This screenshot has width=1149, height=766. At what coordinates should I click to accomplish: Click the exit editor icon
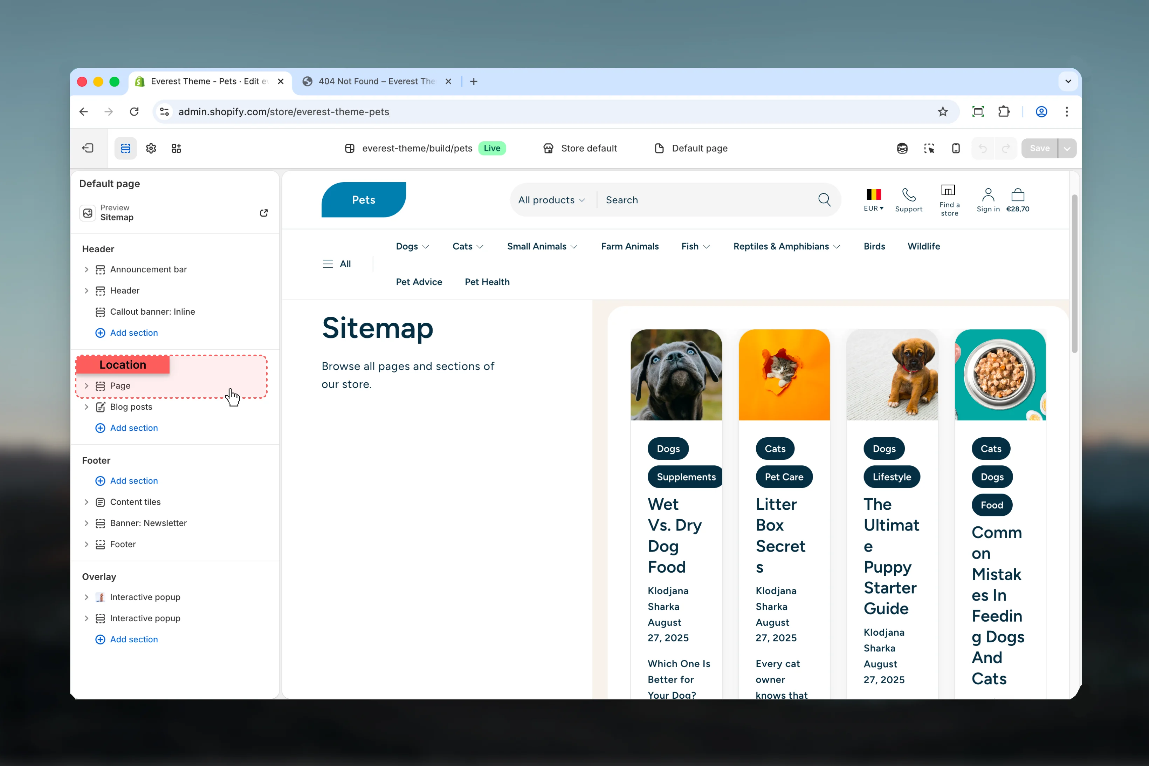(88, 148)
